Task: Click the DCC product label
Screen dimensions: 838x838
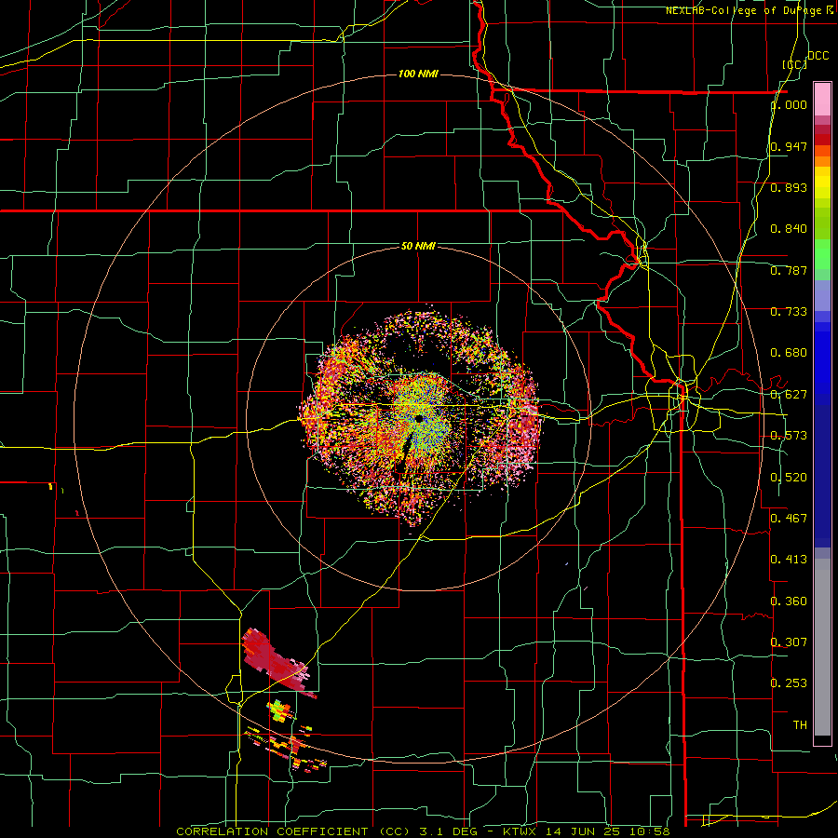Action: pos(818,56)
